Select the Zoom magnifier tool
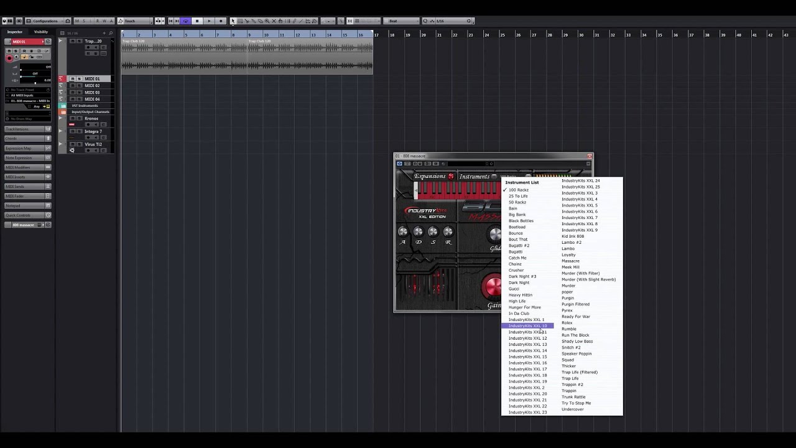This screenshot has height=448, width=796. 267,21
